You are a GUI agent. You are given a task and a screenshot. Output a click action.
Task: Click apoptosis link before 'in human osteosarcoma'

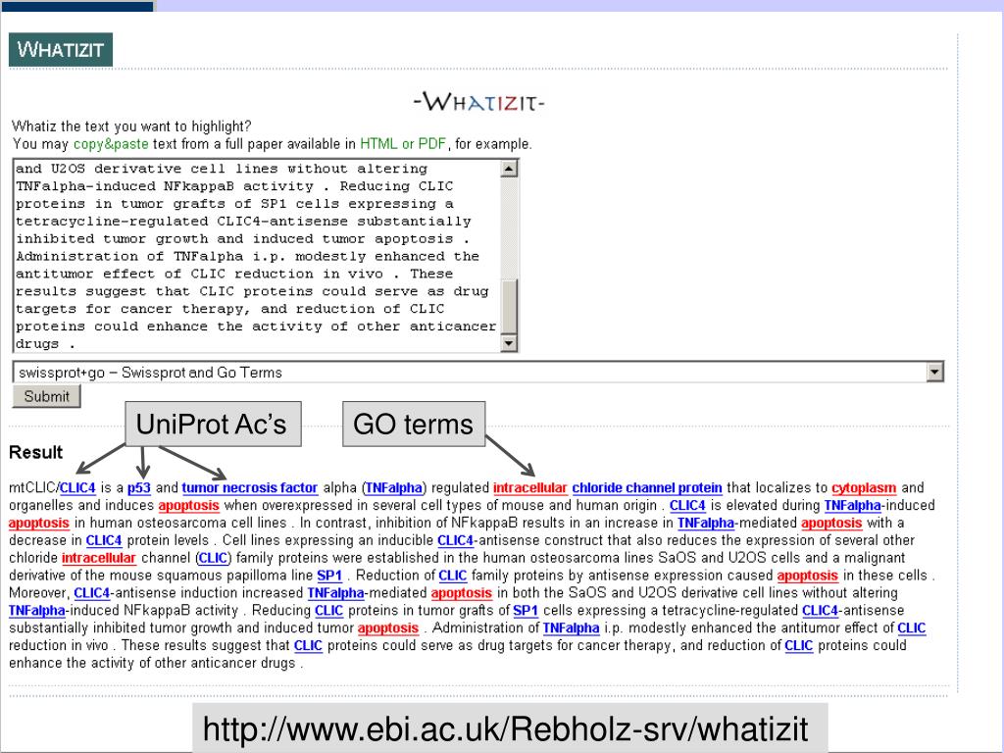(x=39, y=523)
